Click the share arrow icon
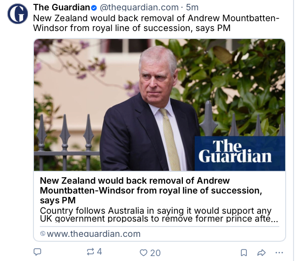295x261 pixels. point(262,252)
